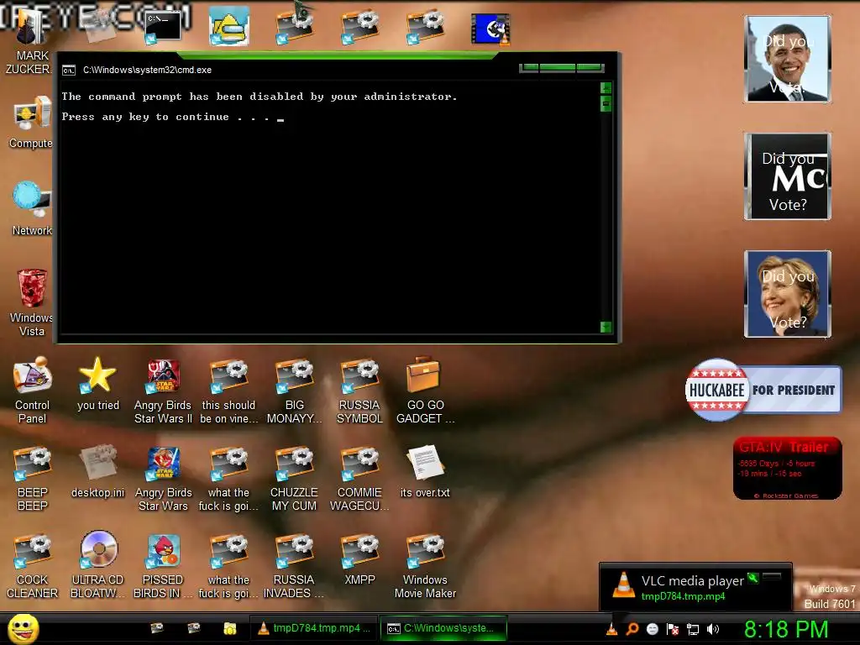Viewport: 860px width, 645px height.
Task: Select the cmd shortcut icon on desktop top row
Action: click(x=163, y=28)
